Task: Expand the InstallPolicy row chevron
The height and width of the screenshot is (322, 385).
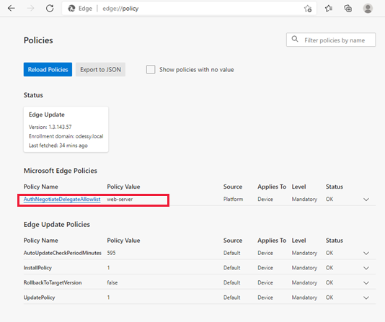Action: [366, 268]
